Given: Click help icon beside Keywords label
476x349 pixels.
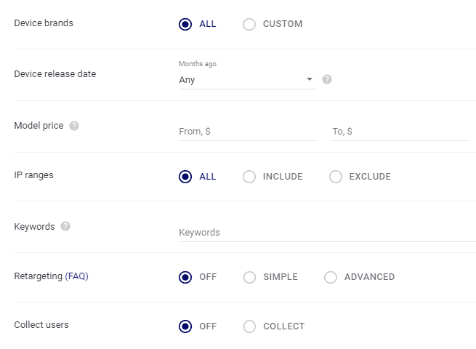Looking at the screenshot, I should point(65,226).
